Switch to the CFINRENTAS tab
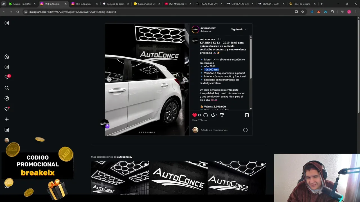This screenshot has height=202, width=360. [x=240, y=4]
